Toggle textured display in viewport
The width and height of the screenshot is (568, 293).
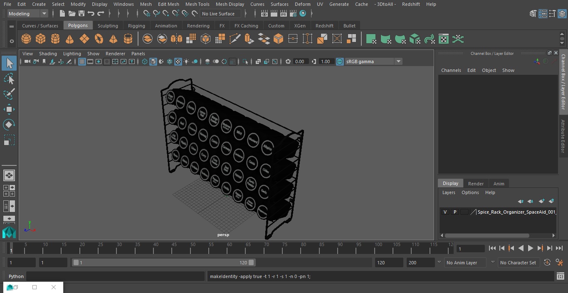coord(178,62)
